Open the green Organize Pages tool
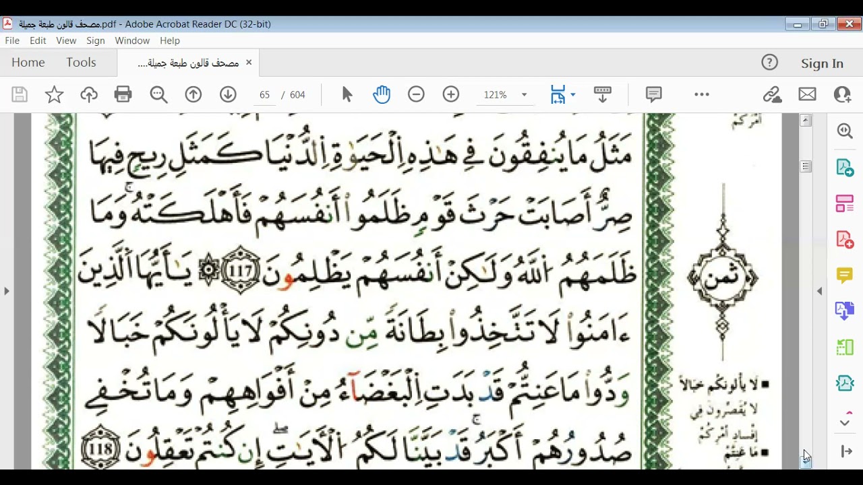 845,347
